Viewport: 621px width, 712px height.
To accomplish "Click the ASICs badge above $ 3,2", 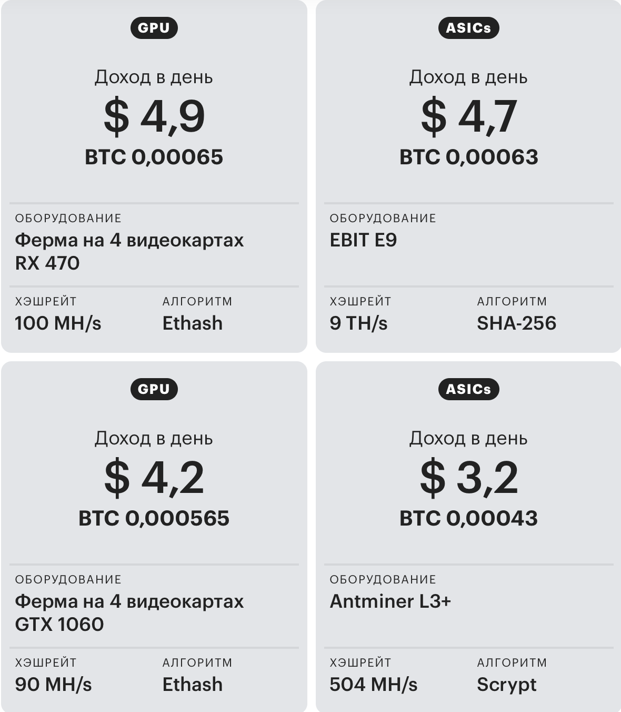I will [468, 389].
